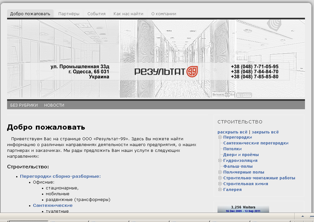The width and height of the screenshot is (314, 222).
Task: Expand the Галерея tree node
Action: (x=220, y=189)
